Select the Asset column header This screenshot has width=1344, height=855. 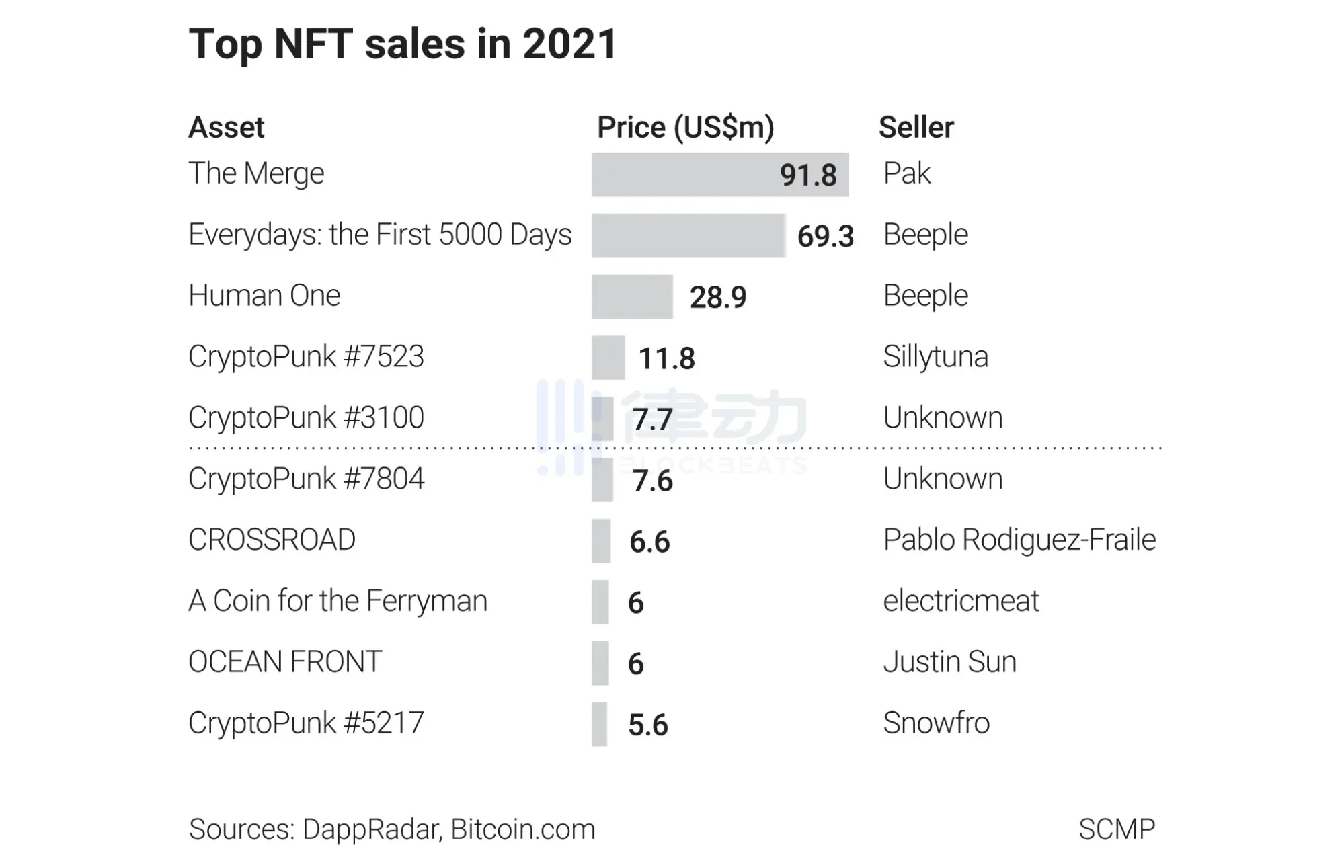click(227, 127)
